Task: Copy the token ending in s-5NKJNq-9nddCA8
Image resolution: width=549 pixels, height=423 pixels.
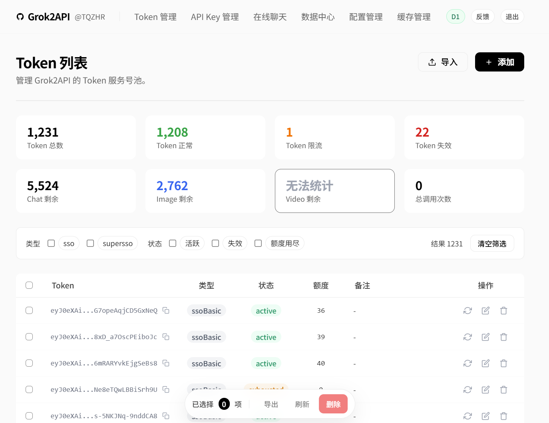Action: click(x=166, y=416)
